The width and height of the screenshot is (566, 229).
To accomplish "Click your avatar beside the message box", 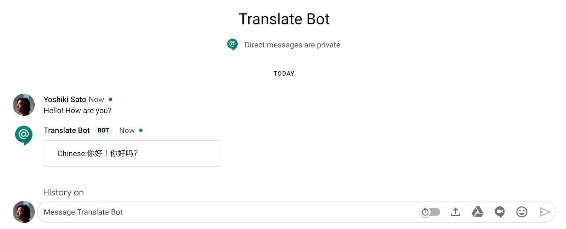I will (24, 212).
